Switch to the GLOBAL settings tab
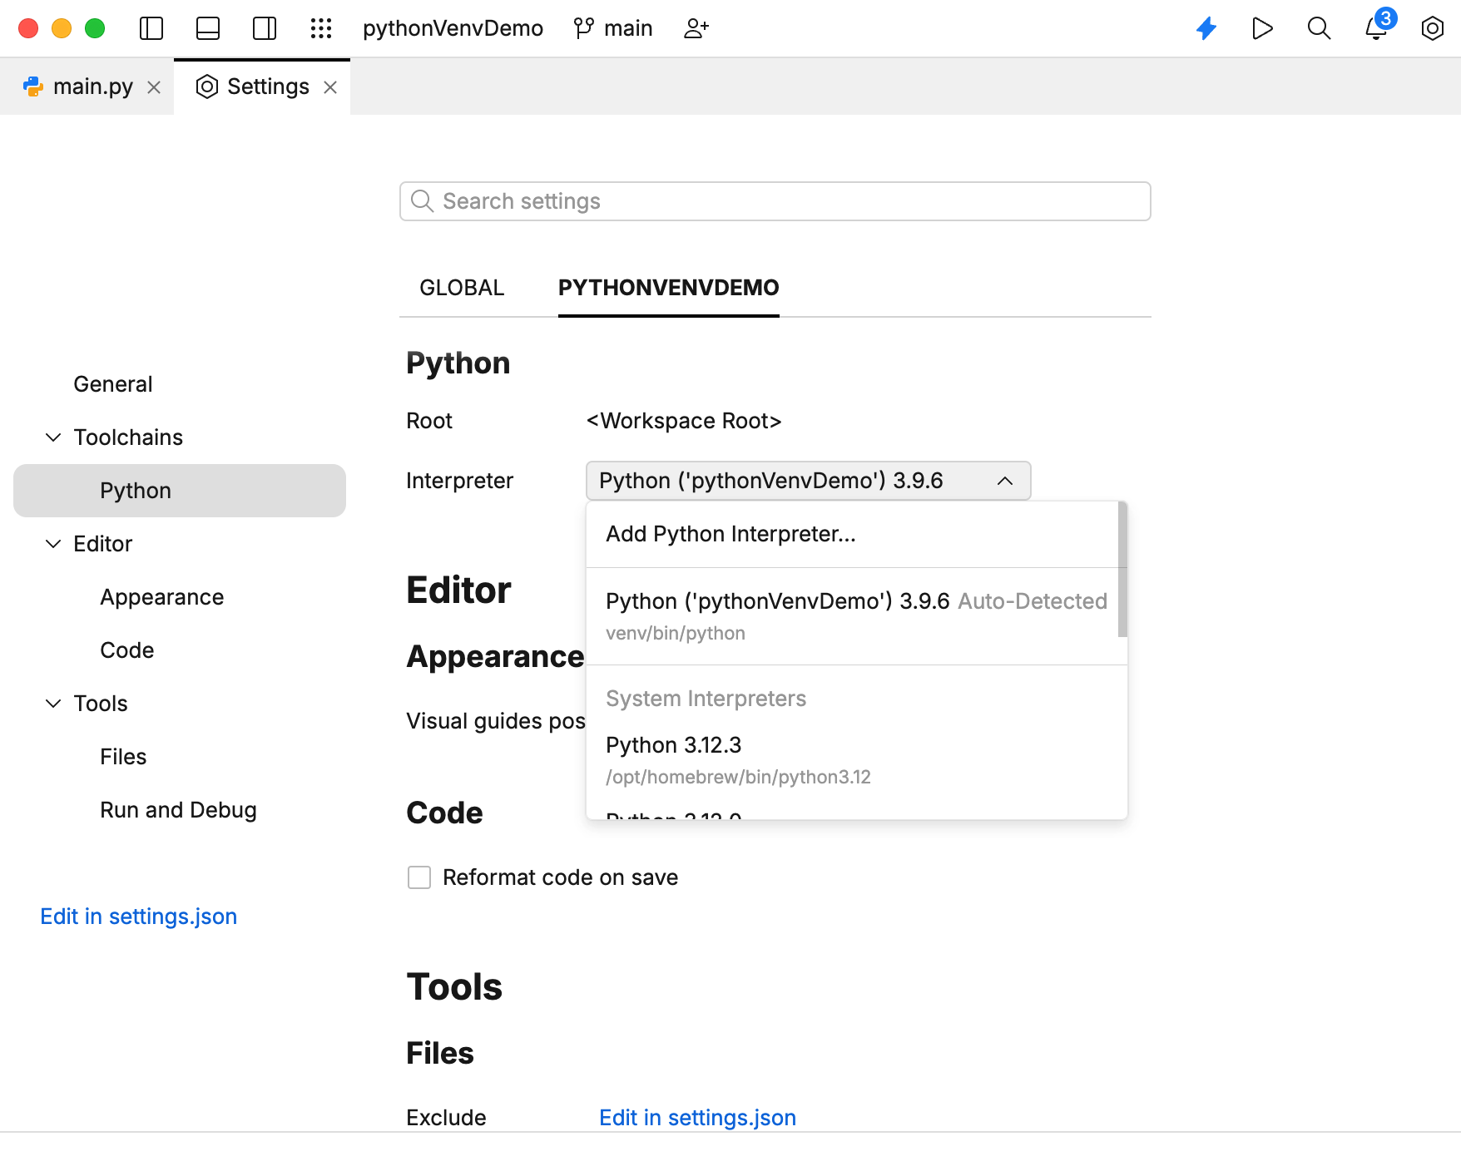 click(x=461, y=288)
